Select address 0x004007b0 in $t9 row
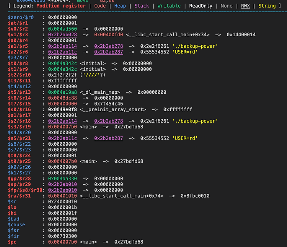The height and width of the screenshot is (247, 287). point(62,161)
